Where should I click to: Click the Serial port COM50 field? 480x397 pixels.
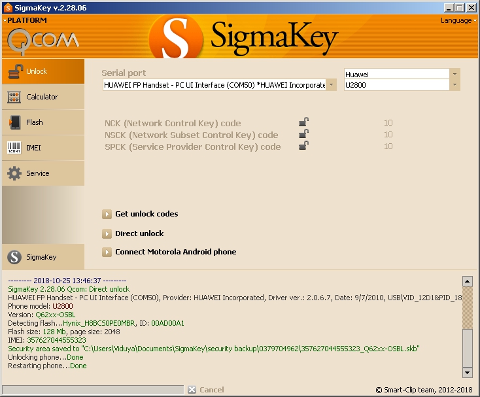pyautogui.click(x=214, y=85)
